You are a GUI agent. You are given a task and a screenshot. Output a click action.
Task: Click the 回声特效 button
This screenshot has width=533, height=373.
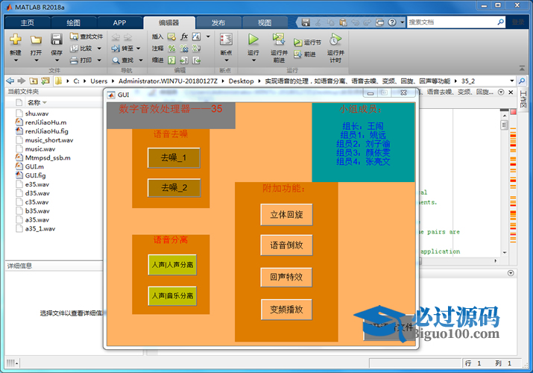pos(286,277)
